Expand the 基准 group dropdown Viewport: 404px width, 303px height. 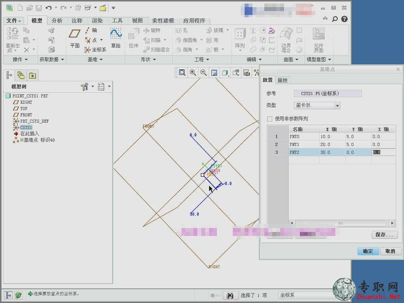(x=95, y=60)
